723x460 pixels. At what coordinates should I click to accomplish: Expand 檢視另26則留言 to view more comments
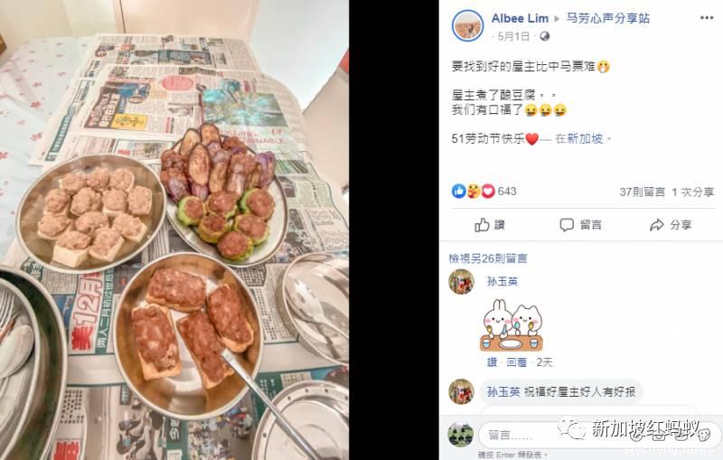[488, 258]
